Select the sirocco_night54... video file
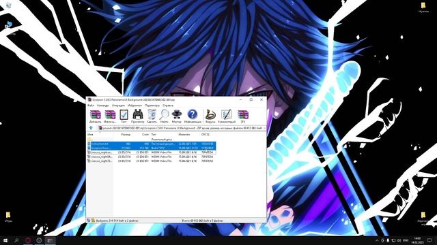The image size is (437, 245). [151, 157]
